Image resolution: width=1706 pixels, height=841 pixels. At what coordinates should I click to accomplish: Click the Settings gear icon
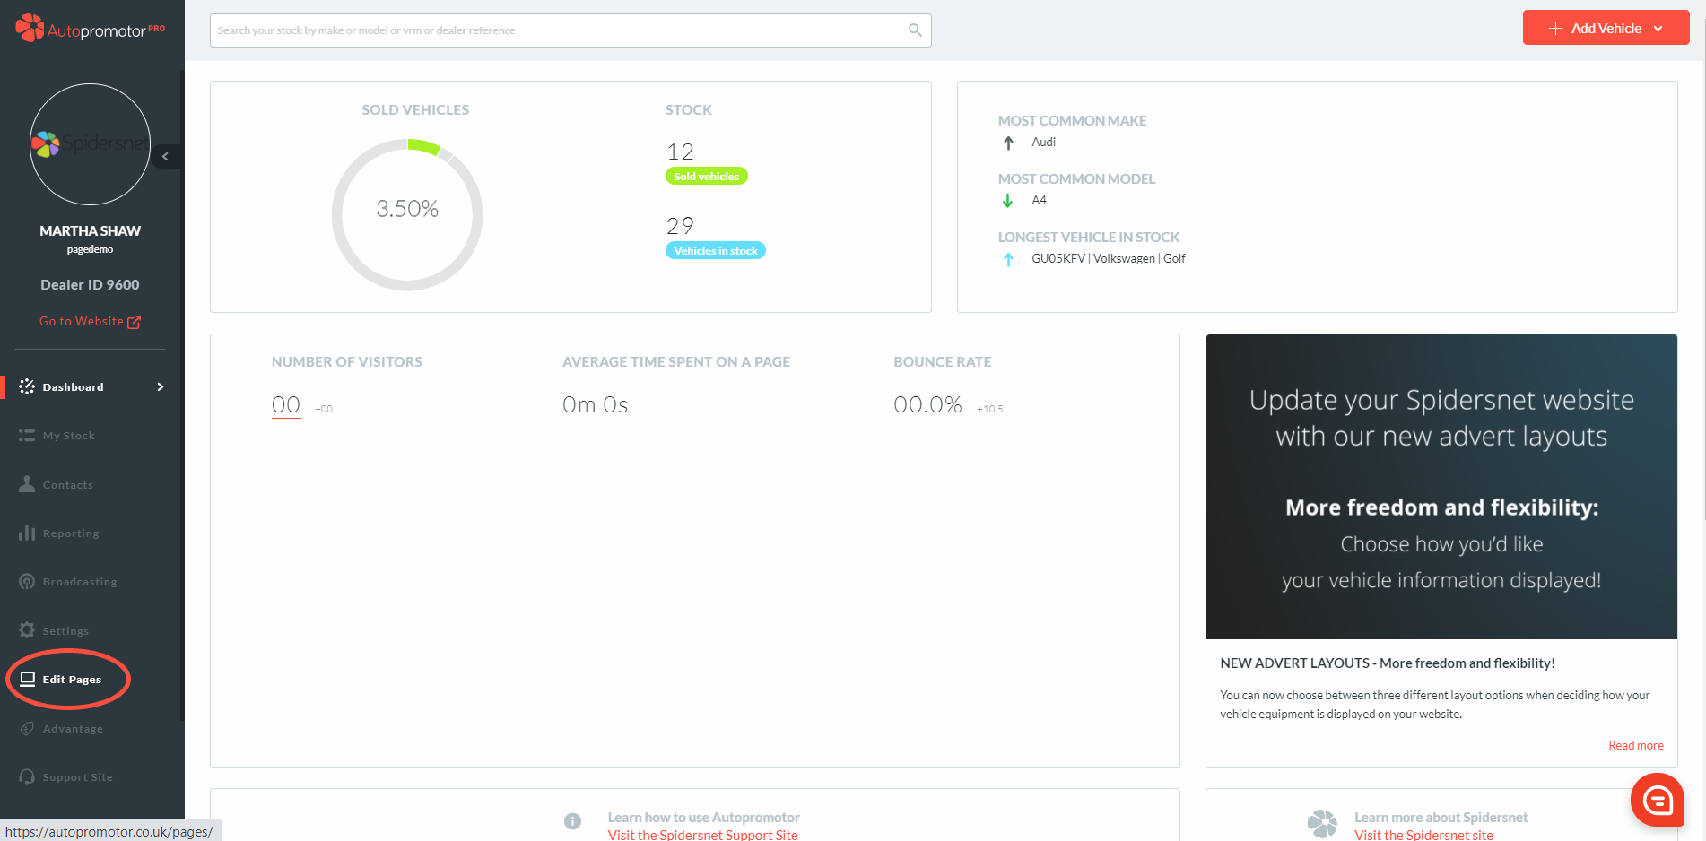27,630
